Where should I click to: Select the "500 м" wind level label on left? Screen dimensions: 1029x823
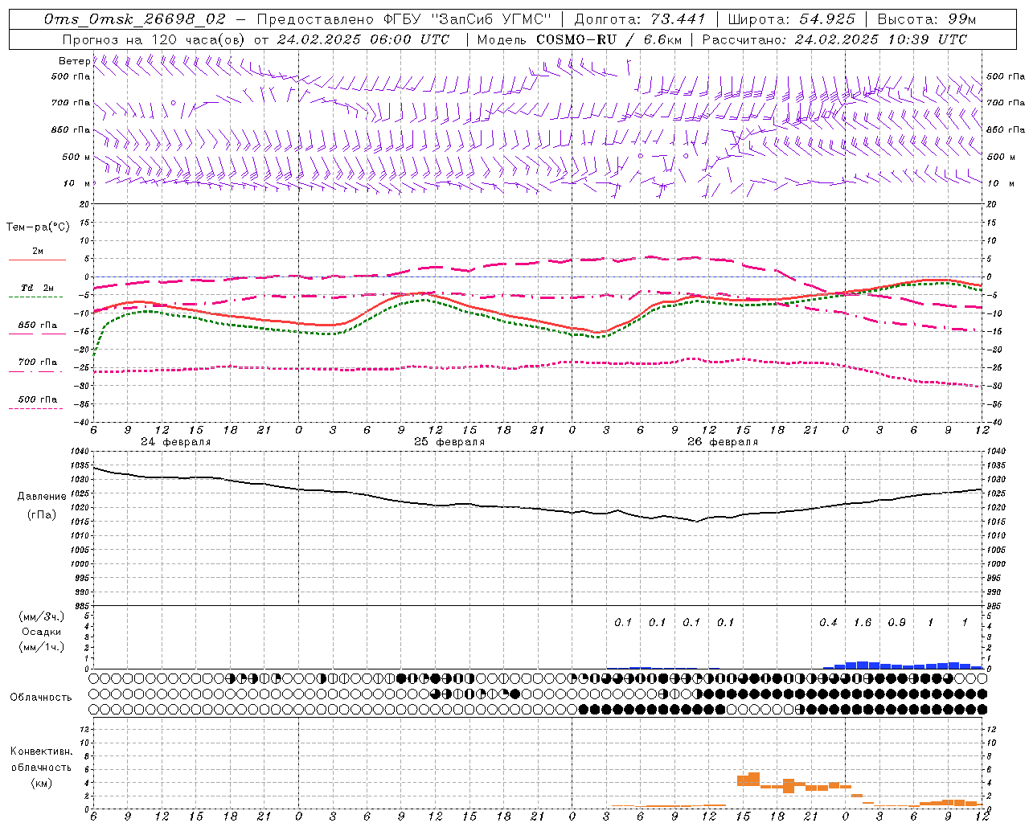[x=76, y=157]
